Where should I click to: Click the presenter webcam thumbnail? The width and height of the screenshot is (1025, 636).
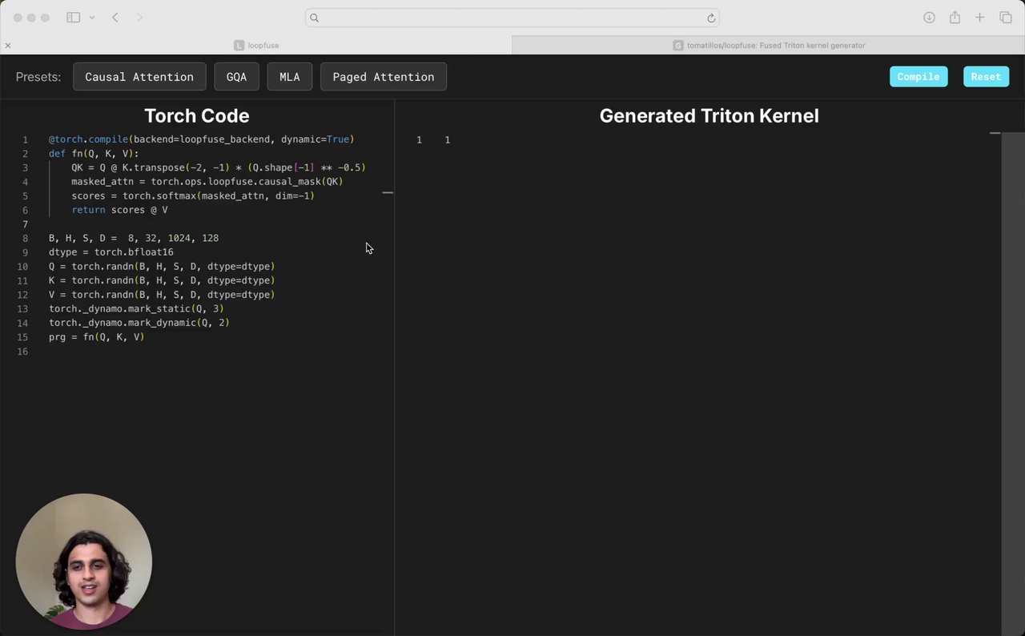(84, 561)
